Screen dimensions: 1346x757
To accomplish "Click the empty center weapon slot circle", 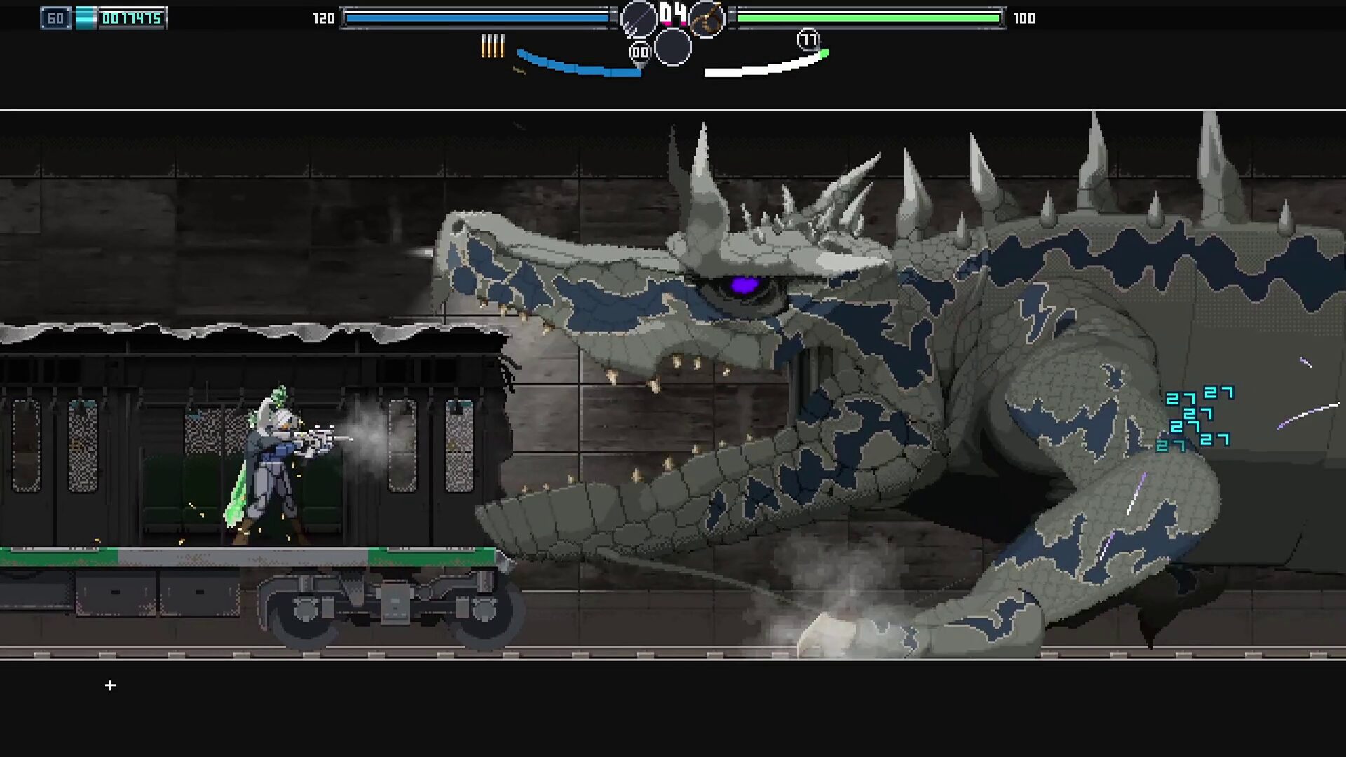I will coord(672,46).
